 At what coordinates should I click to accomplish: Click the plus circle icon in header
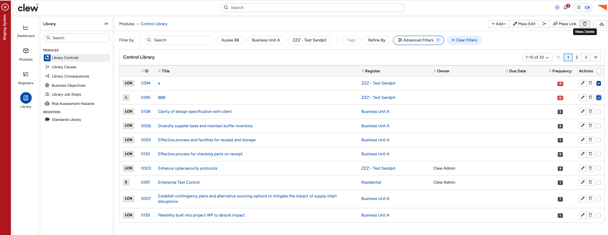point(557,7)
